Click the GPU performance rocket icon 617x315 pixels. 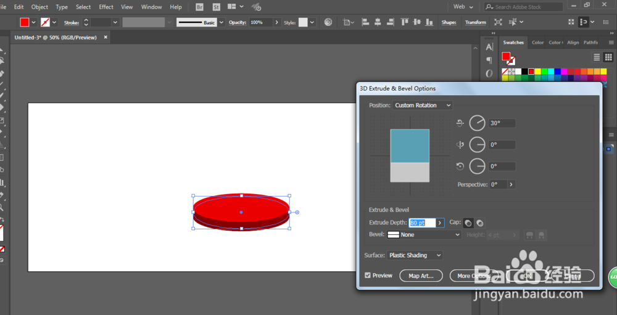256,7
